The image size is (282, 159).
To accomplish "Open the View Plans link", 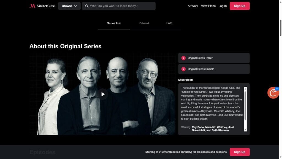I will (208, 6).
